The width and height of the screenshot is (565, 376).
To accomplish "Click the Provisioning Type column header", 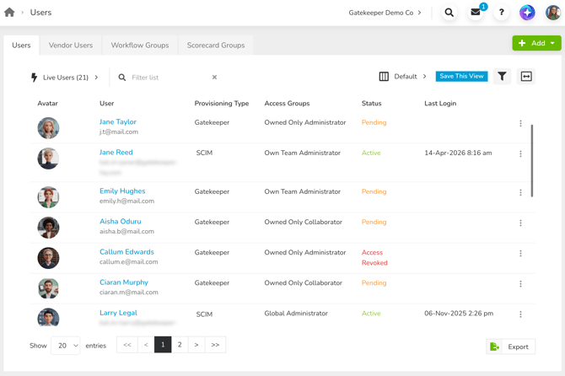I will pyautogui.click(x=222, y=104).
